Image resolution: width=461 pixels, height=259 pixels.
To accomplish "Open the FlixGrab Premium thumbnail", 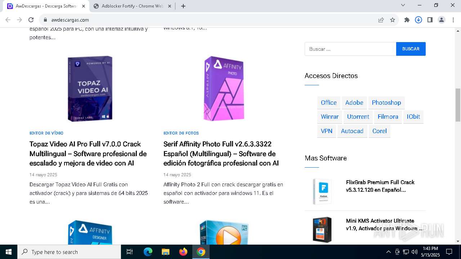I will (x=322, y=191).
